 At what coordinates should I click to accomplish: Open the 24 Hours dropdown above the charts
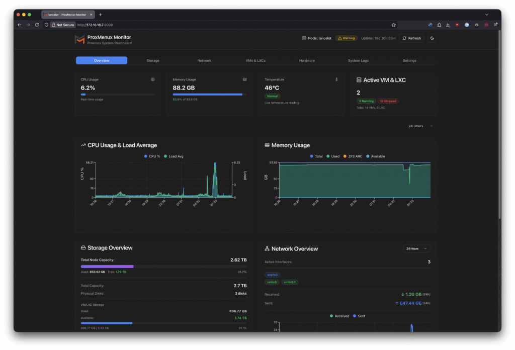[x=420, y=126]
